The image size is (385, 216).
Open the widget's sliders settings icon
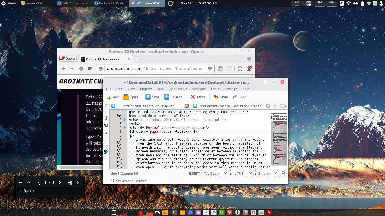pos(70,183)
